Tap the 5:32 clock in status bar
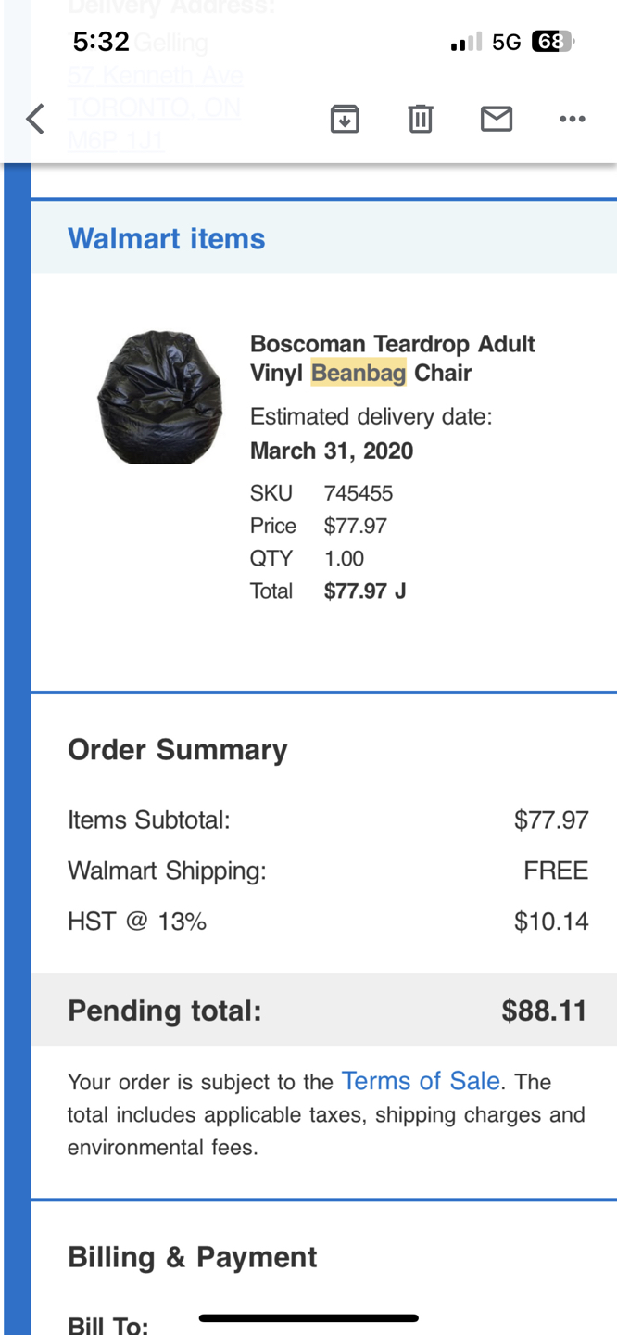 coord(101,42)
